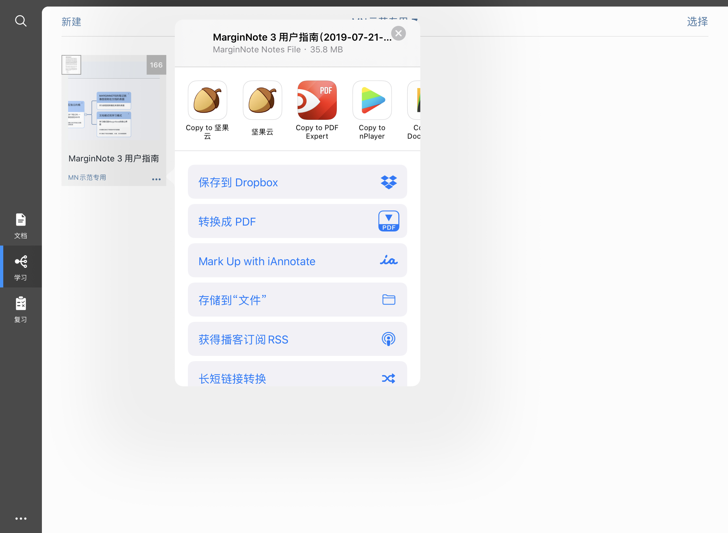Tap the Copy to 坚果云 app icon
The width and height of the screenshot is (728, 533).
208,100
